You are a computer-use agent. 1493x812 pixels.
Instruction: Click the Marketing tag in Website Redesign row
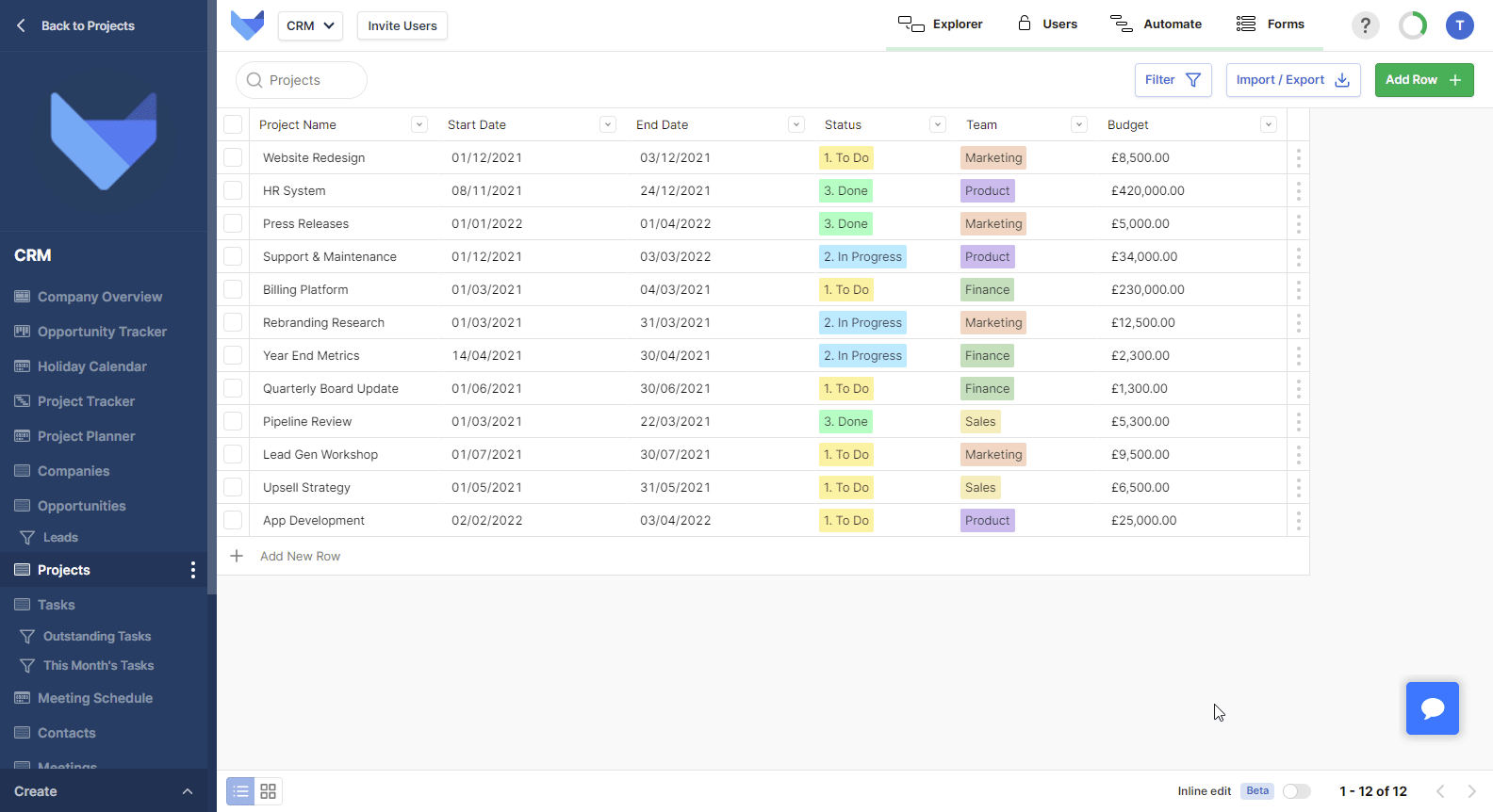993,158
